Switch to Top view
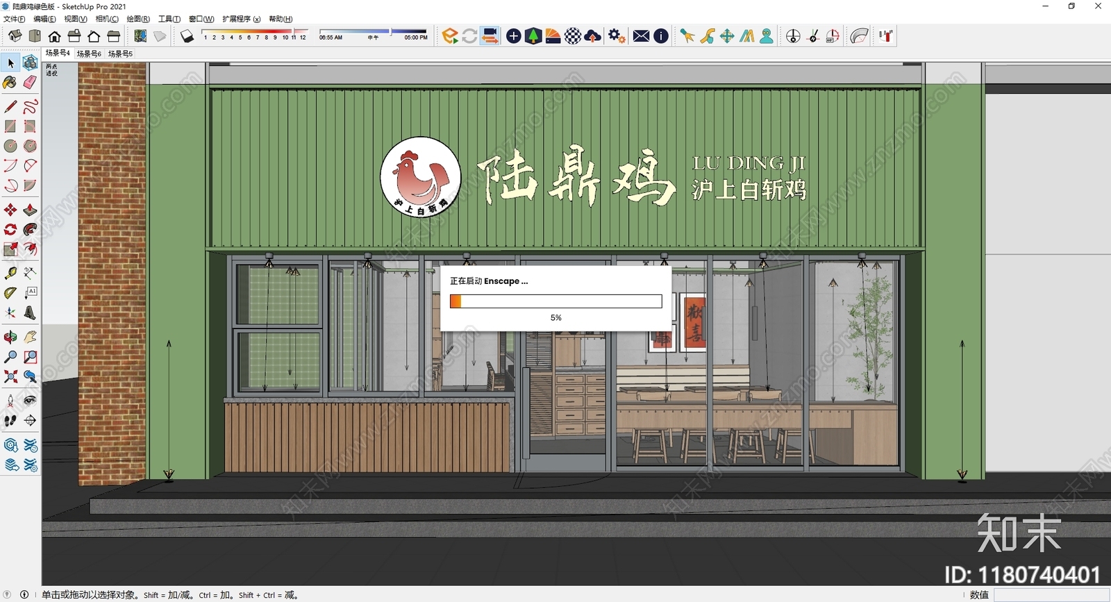Viewport: 1111px width, 602px height. [35, 36]
